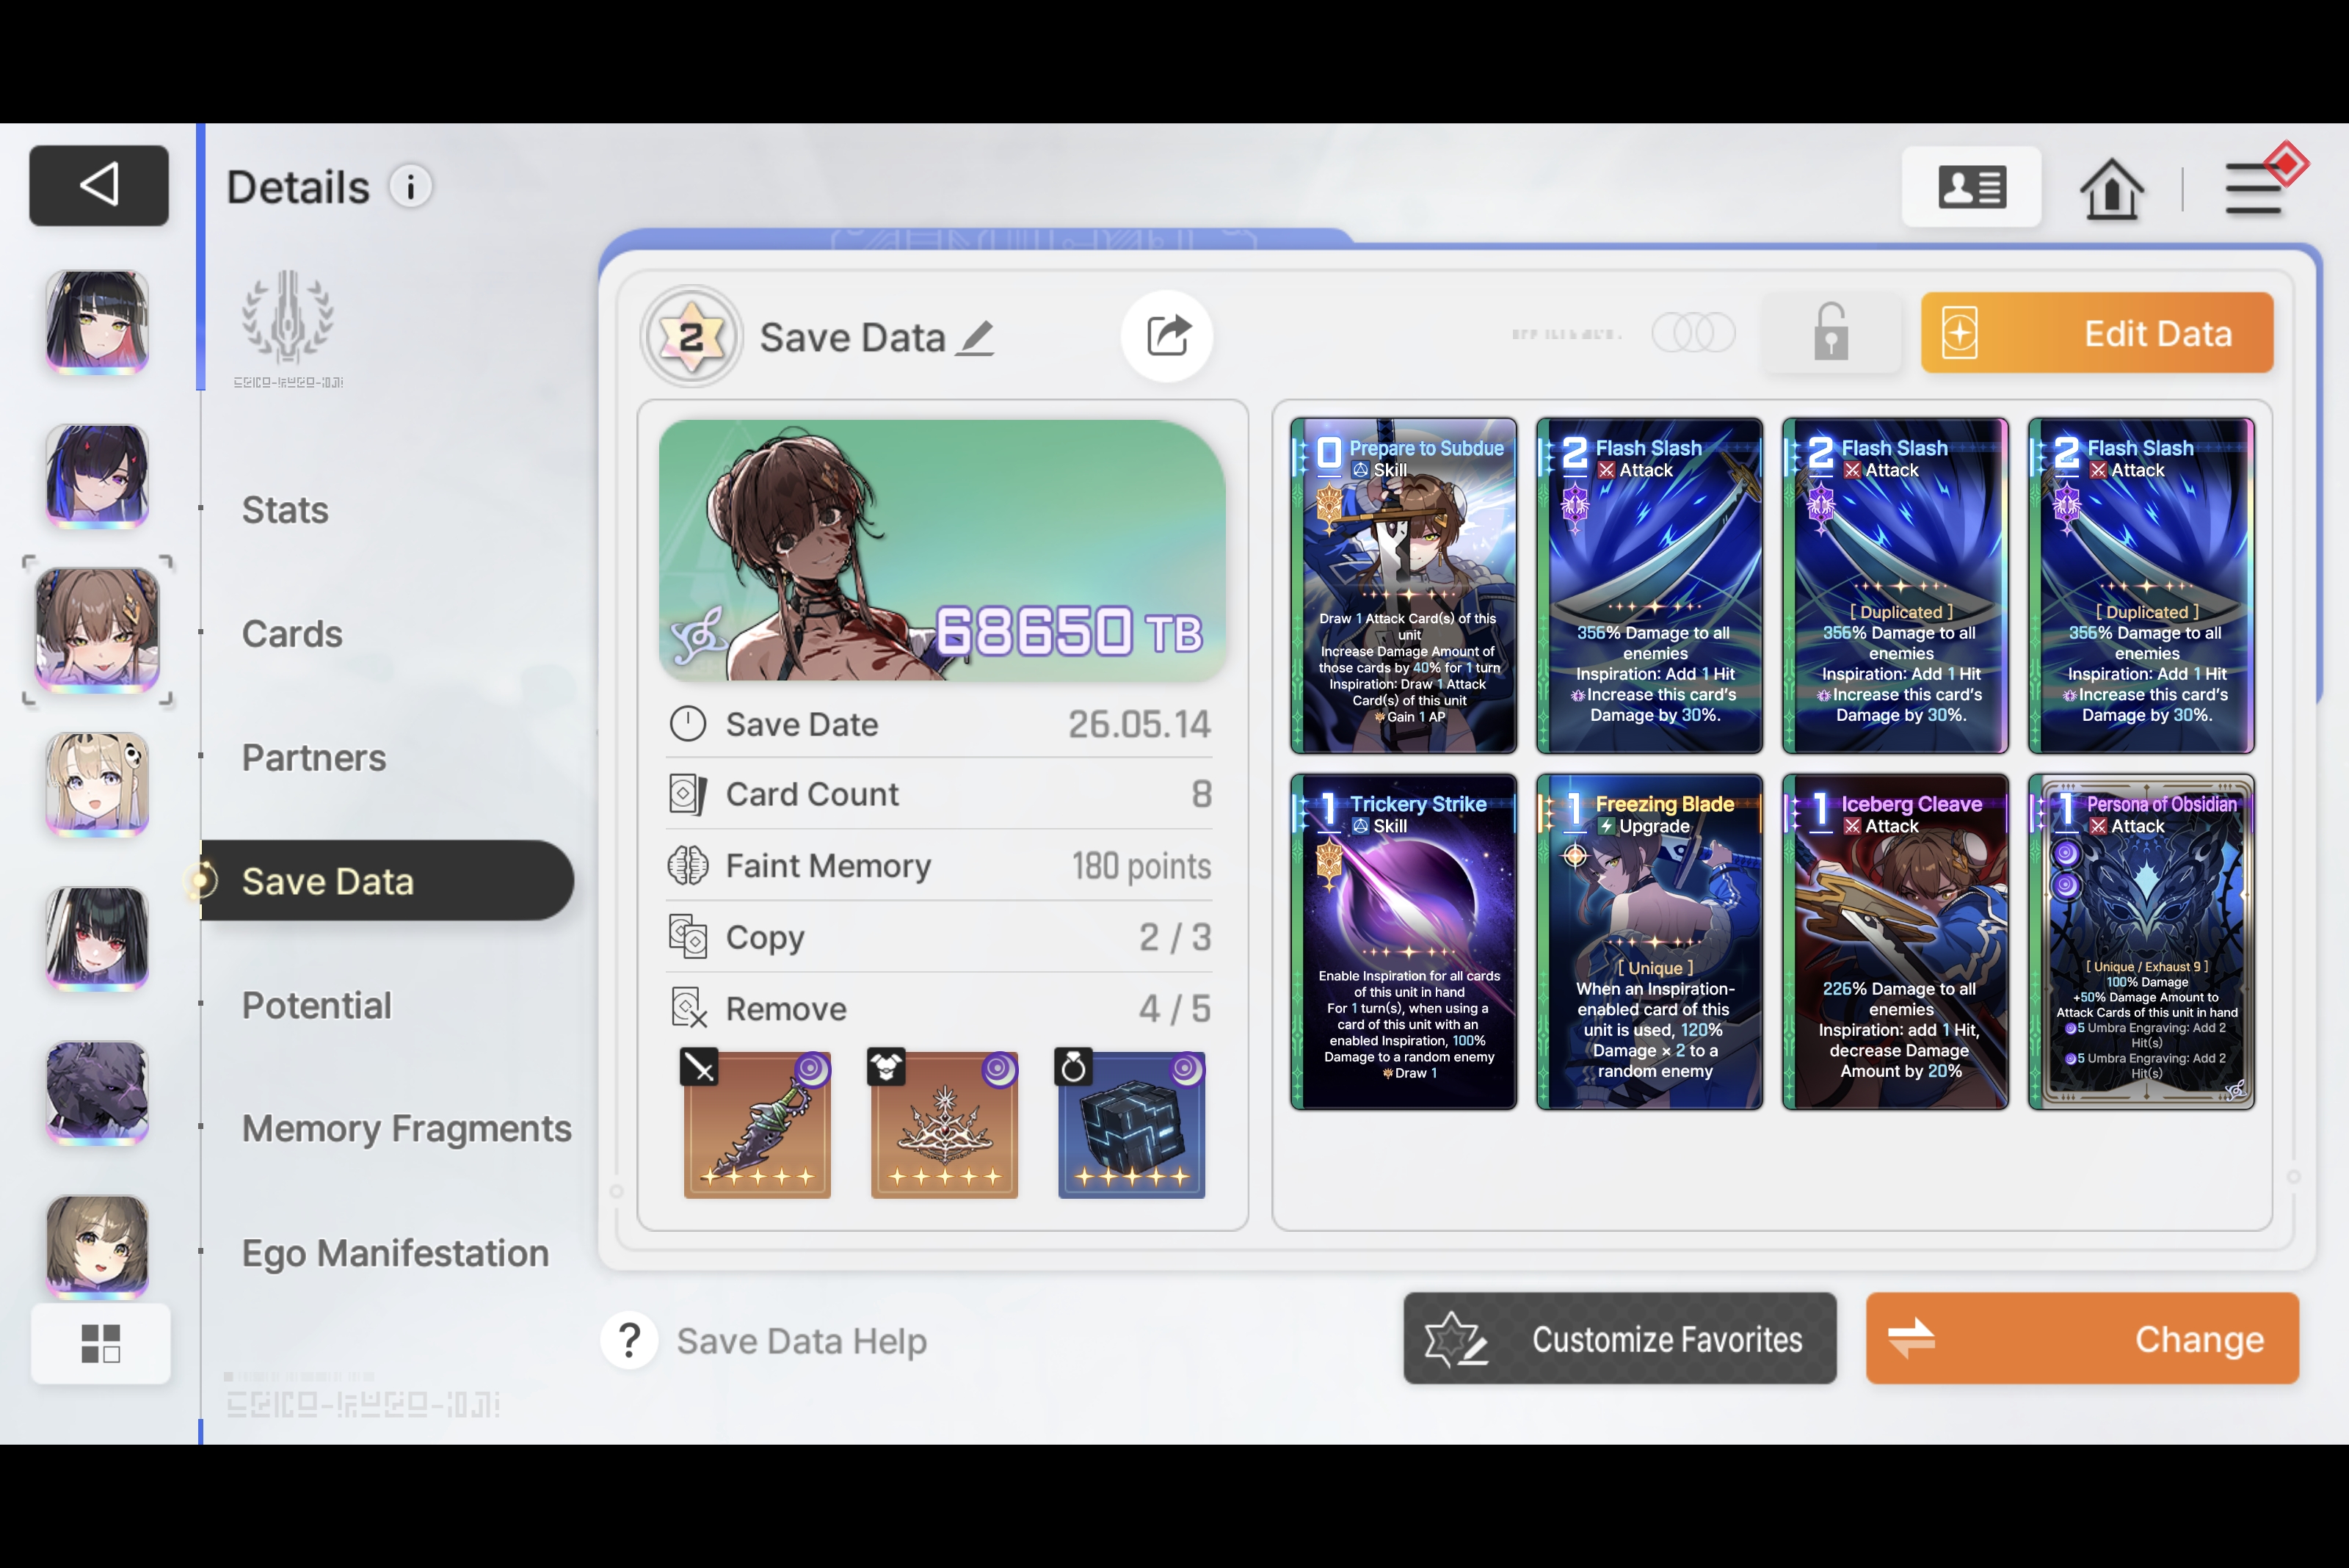This screenshot has width=2349, height=1568.
Task: Click the Save Date value 26.05.14
Action: point(1139,724)
